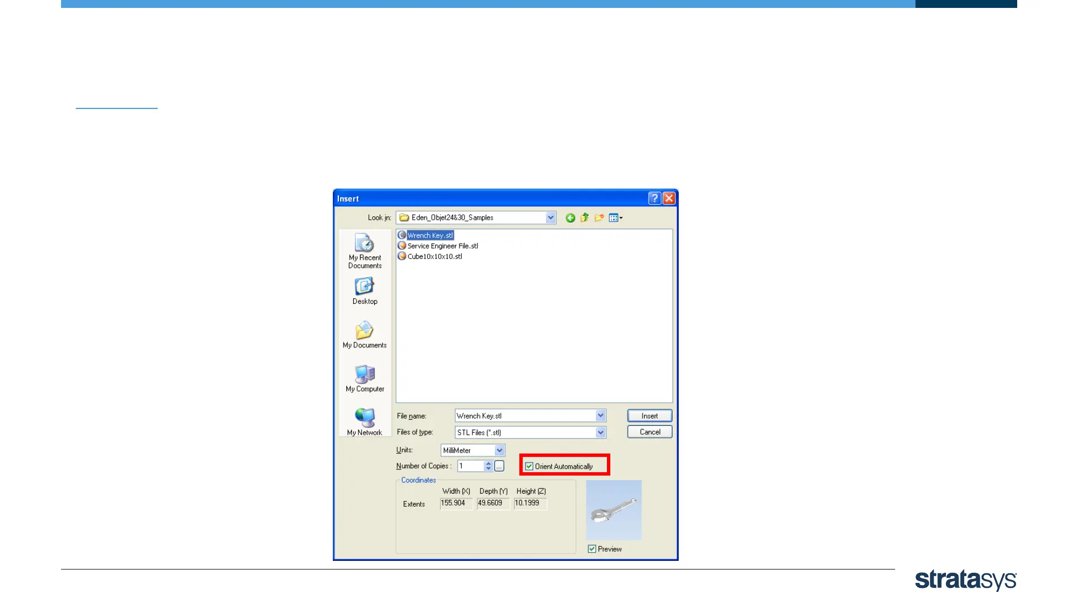Open the File name dropdown list
The image size is (1085, 610).
[x=600, y=416]
